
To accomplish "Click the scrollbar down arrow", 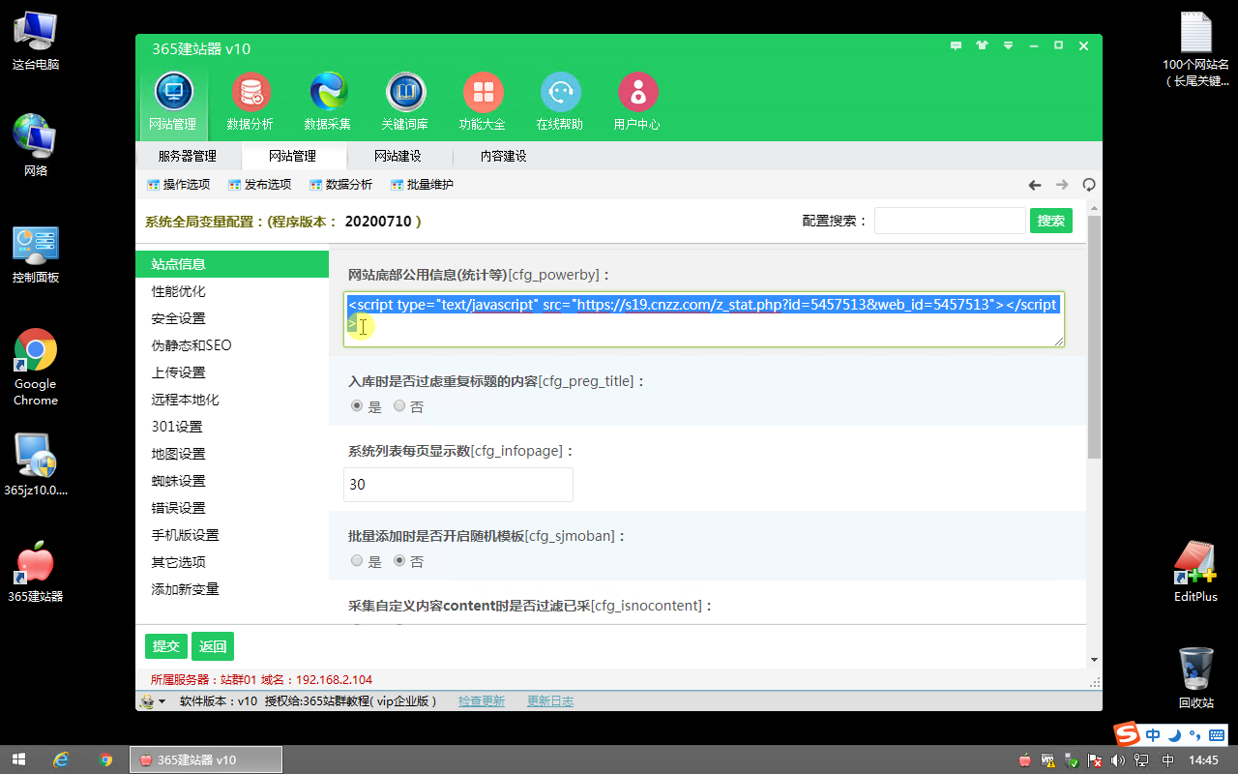I will (x=1094, y=660).
